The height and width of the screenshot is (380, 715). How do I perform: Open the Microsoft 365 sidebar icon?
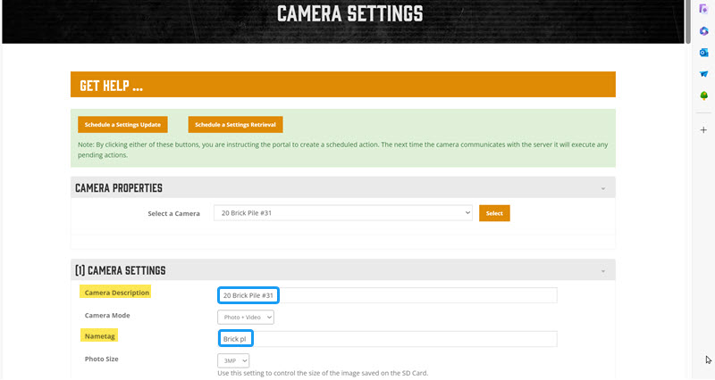703,31
